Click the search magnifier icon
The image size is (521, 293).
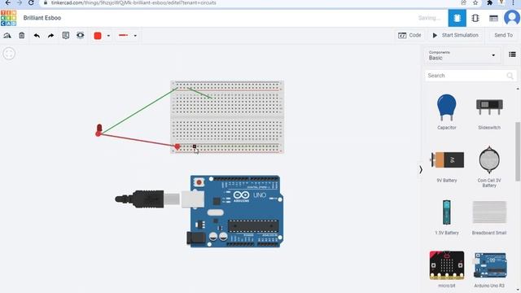[510, 76]
